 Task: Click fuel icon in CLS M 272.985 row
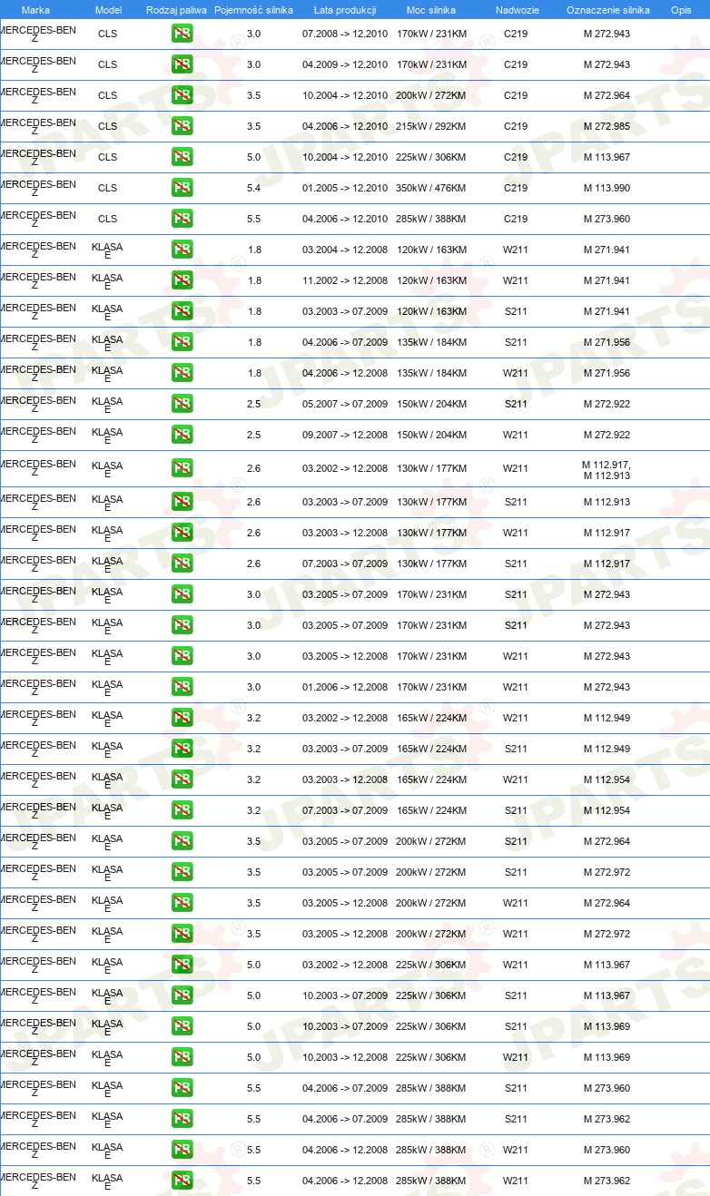click(x=182, y=126)
